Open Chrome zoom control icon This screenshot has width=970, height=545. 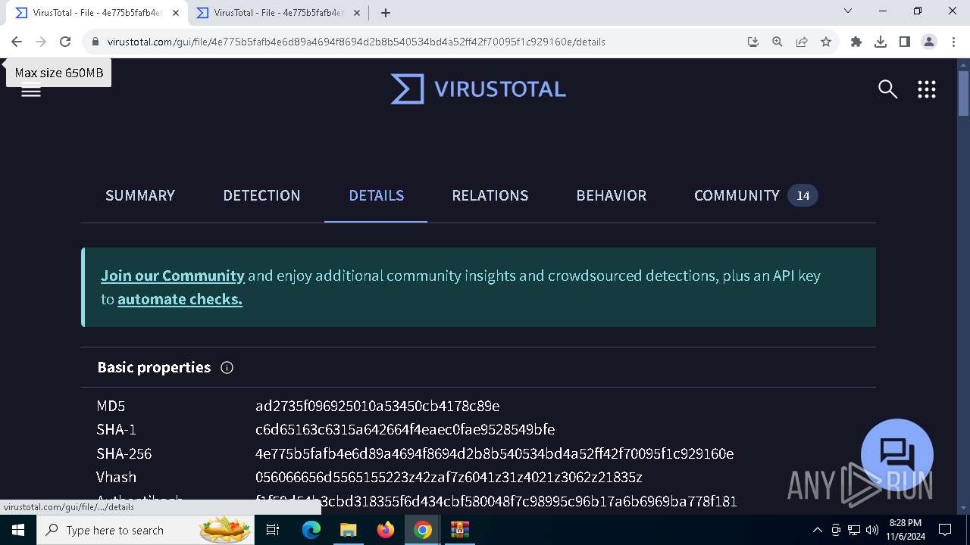(778, 42)
